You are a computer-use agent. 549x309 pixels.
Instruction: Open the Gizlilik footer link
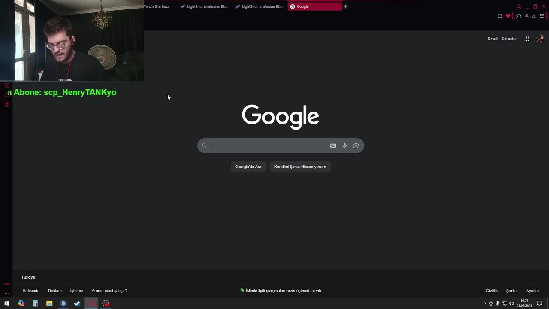[x=492, y=291]
